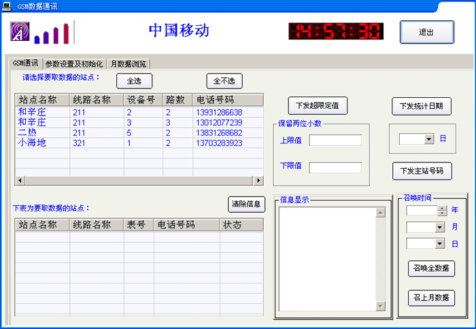Click the upper table 站点名称 column header
The height and width of the screenshot is (329, 476).
coord(42,100)
